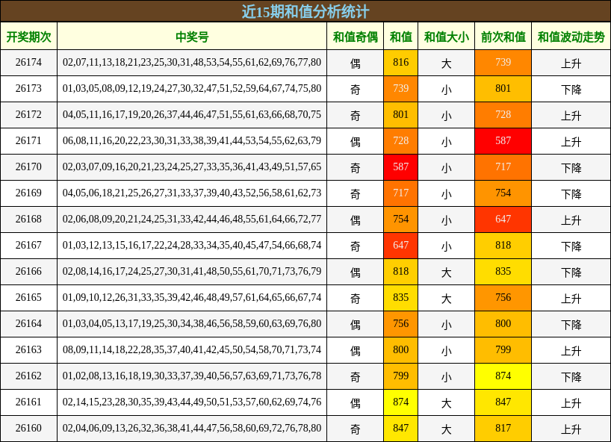
Task: Click winning numbers starting 01,09,10,12 in row 26165
Action: [192, 297]
